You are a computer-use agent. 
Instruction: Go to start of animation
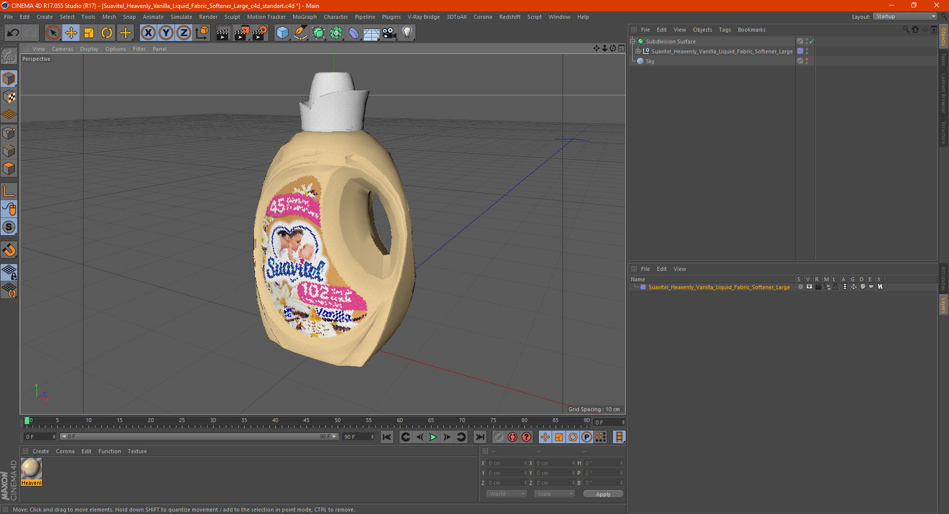[x=387, y=437]
